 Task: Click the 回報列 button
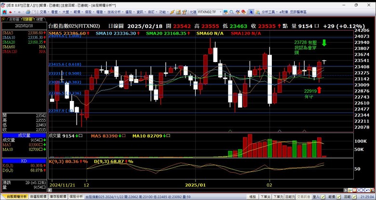(x=290, y=197)
